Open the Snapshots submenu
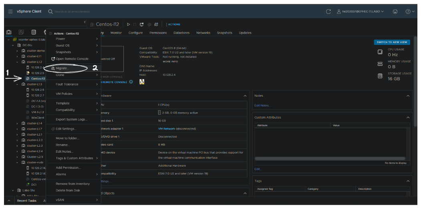Viewport: 421px width, 209px height. [x=73, y=52]
